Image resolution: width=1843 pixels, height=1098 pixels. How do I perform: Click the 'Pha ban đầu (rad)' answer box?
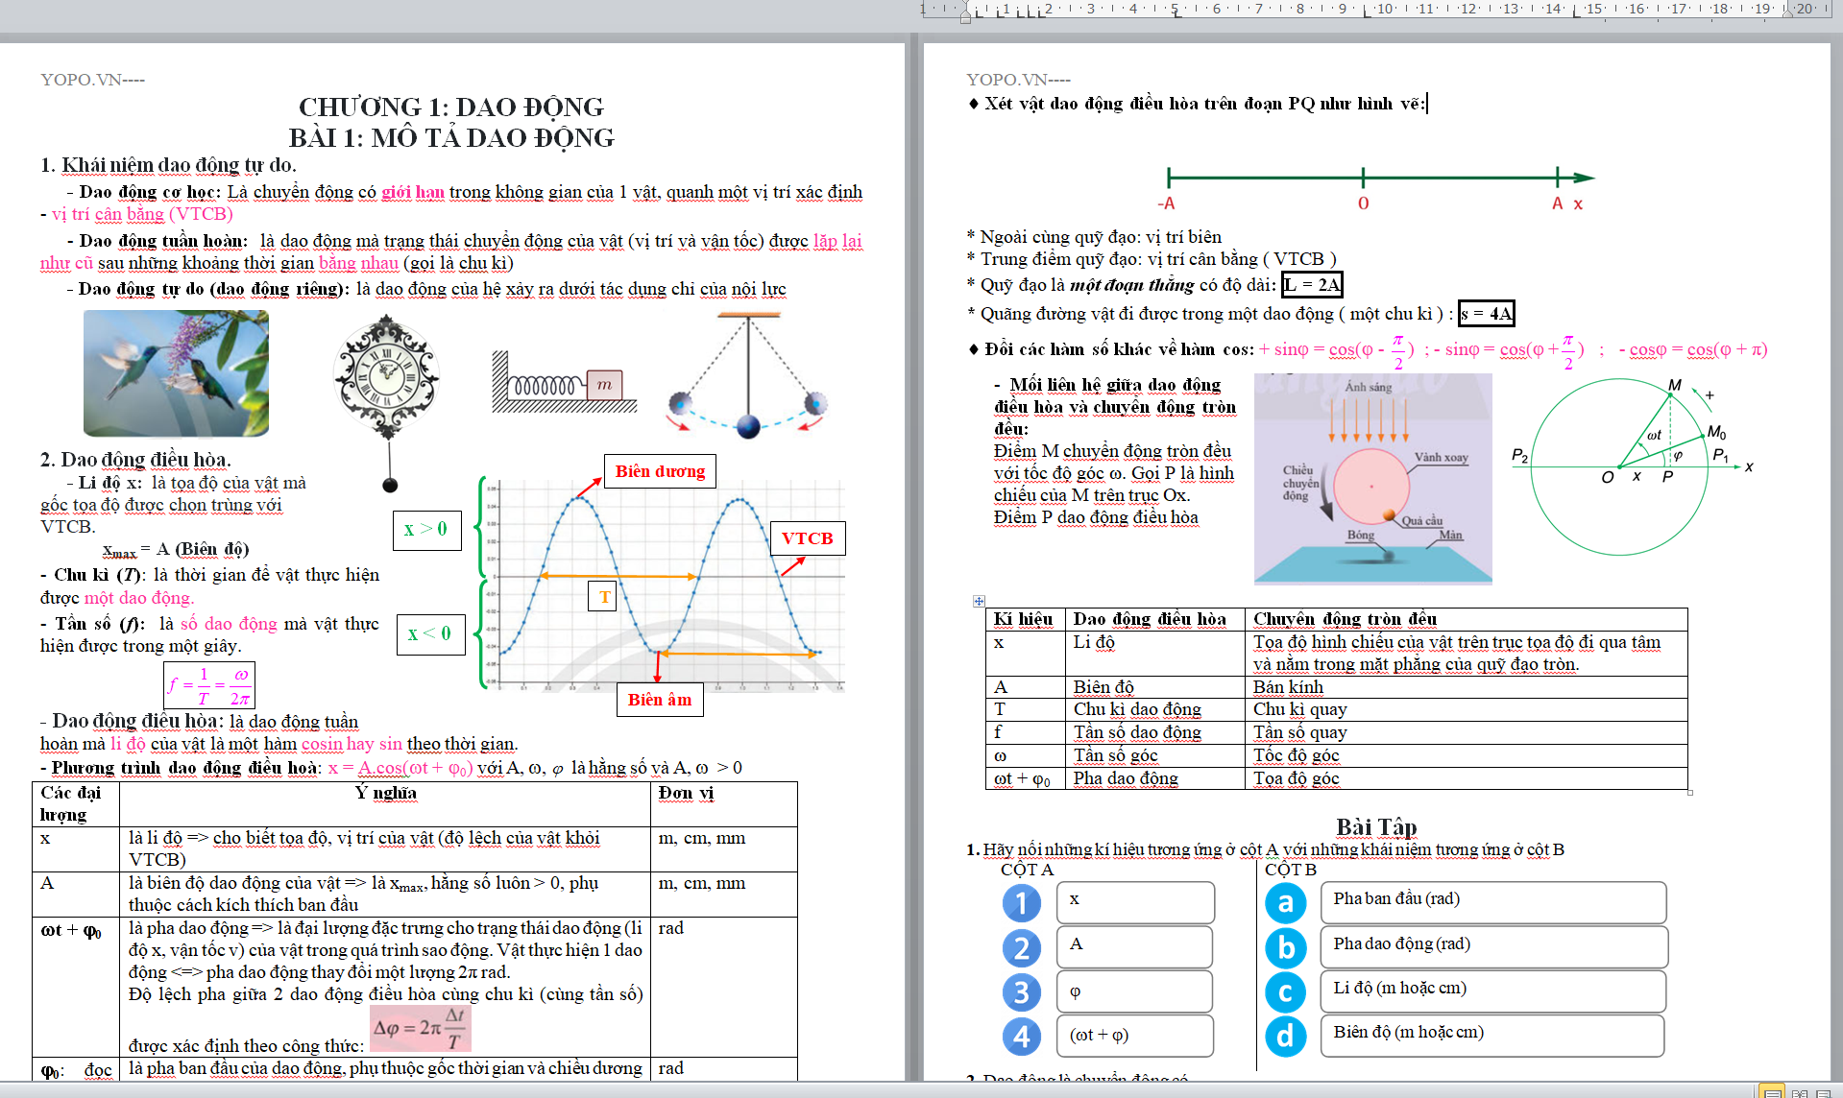[1493, 903]
